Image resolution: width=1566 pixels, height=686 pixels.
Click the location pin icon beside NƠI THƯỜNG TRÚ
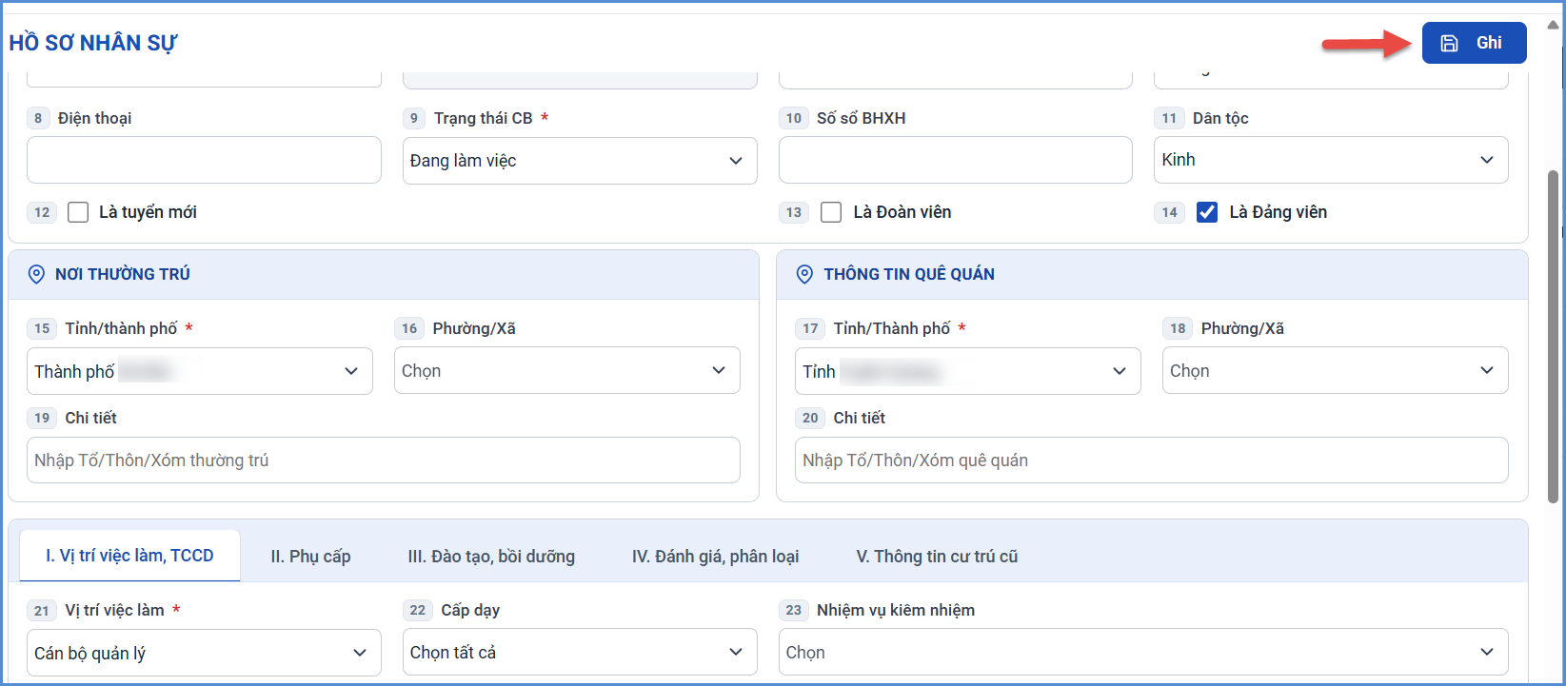[36, 274]
